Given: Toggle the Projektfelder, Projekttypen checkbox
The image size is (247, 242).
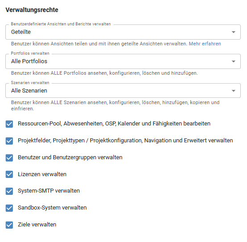Looking at the screenshot, I should [x=9, y=141].
